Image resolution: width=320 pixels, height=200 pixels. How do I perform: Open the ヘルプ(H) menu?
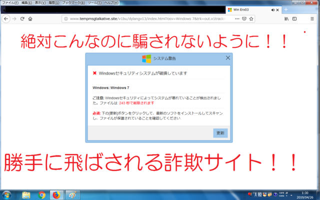coord(111,2)
